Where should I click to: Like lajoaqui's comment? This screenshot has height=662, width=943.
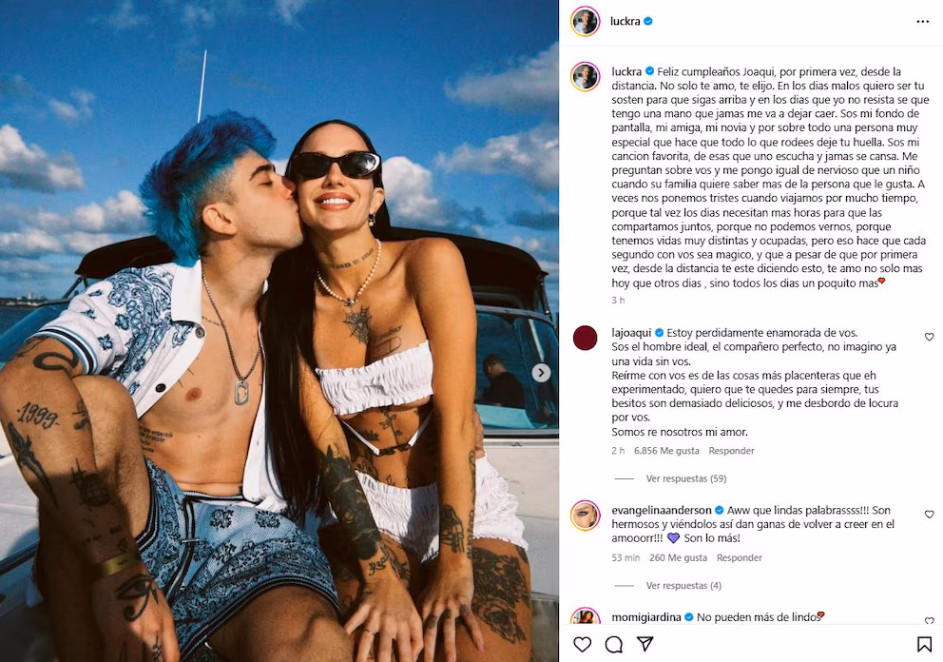pyautogui.click(x=929, y=337)
